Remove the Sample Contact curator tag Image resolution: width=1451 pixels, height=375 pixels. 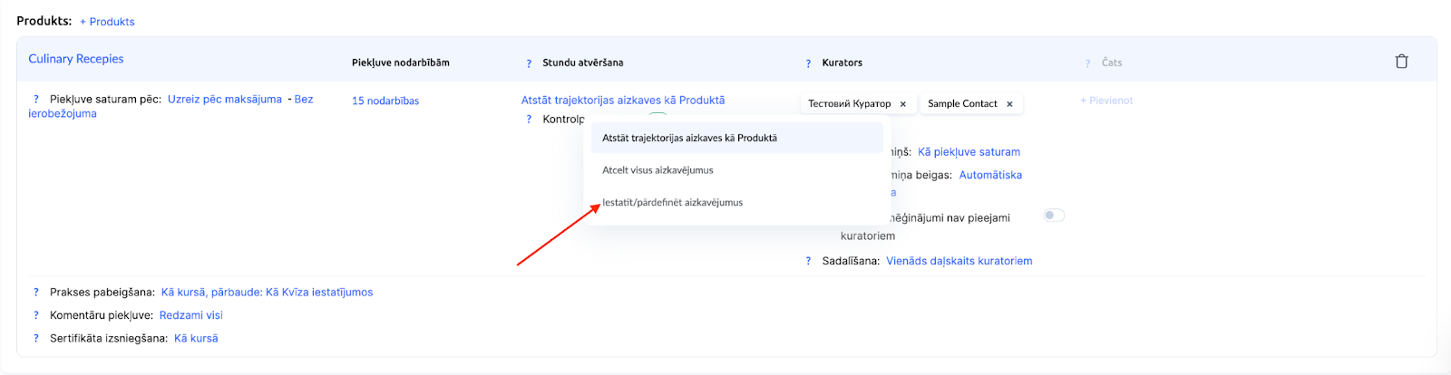pos(1009,104)
